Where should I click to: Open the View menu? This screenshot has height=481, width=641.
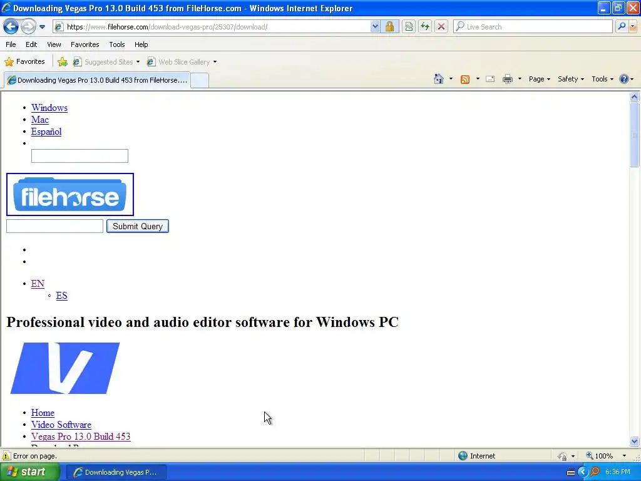(54, 44)
